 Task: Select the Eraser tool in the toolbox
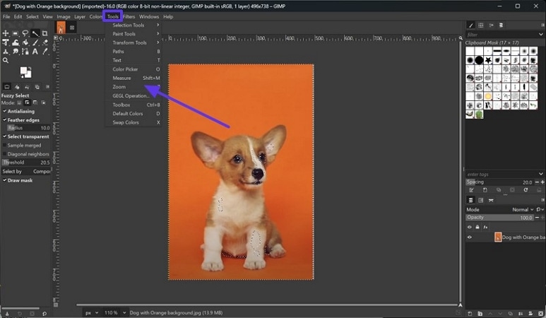(45, 42)
